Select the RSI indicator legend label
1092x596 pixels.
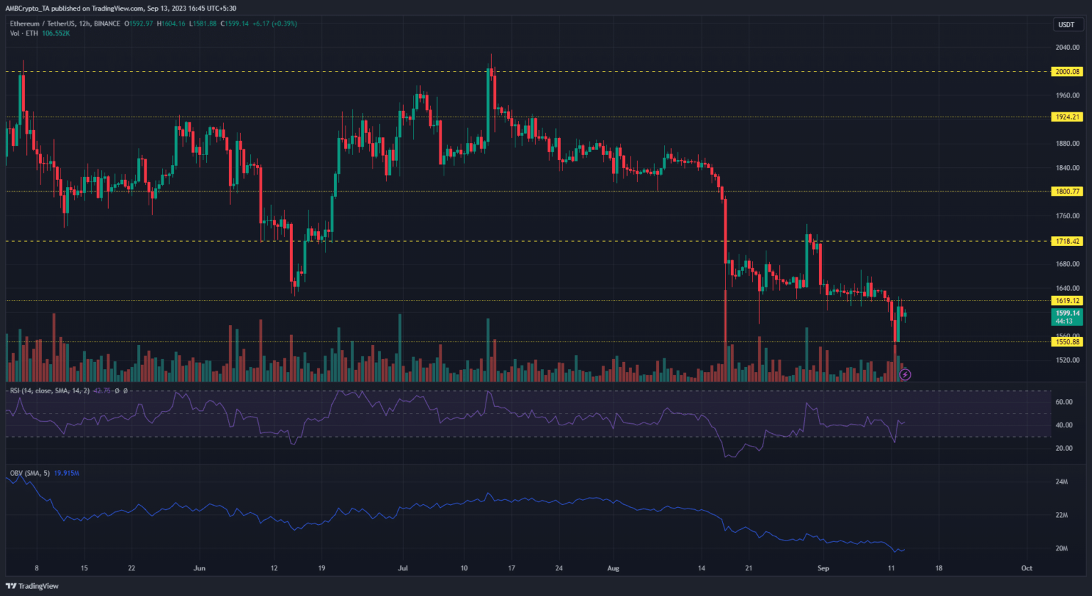coord(48,390)
